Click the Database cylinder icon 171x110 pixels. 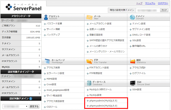pyautogui.click(x=89, y=83)
